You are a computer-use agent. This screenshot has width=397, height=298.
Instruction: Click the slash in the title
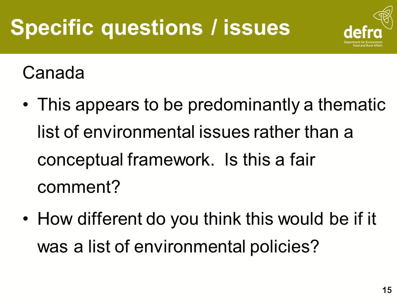click(x=213, y=27)
